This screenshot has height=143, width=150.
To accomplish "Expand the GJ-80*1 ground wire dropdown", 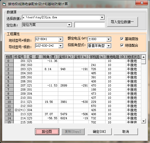I will pyautogui.click(x=60, y=39).
